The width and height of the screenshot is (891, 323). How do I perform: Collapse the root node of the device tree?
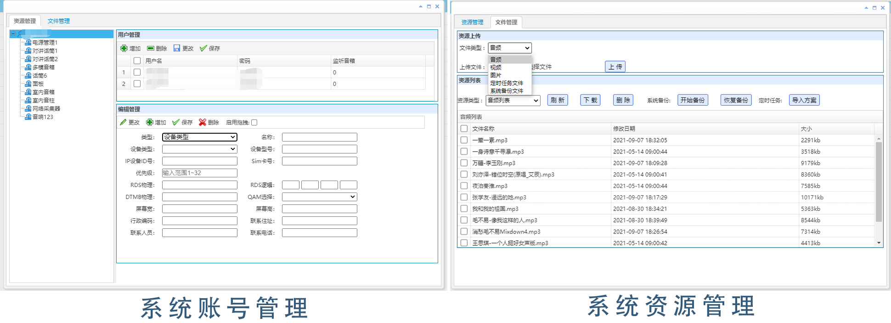pos(13,34)
